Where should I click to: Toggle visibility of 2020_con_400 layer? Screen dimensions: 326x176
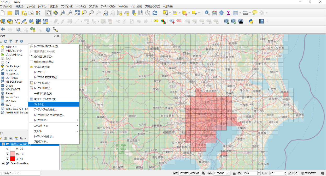pos(3,144)
